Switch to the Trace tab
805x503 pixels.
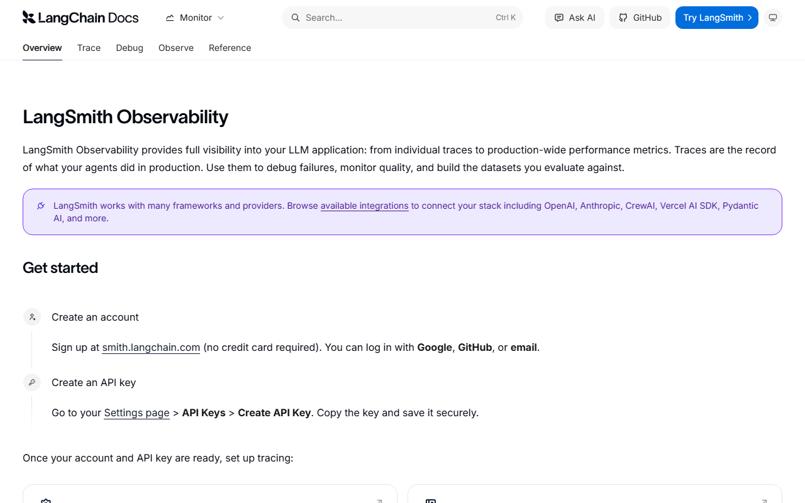click(x=89, y=48)
